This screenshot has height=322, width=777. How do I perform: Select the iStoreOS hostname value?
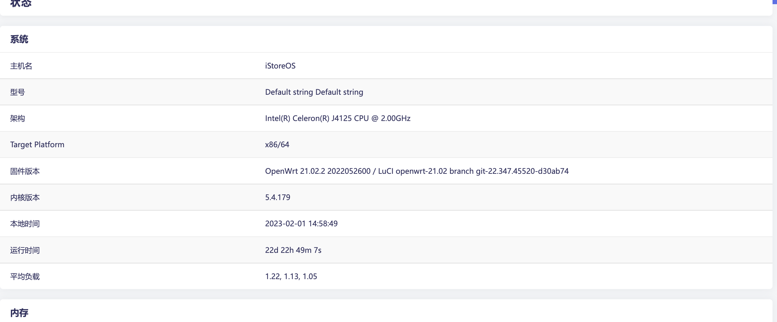pos(280,66)
